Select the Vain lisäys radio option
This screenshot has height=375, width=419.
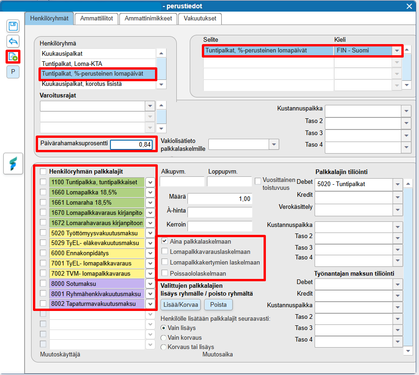tap(163, 328)
